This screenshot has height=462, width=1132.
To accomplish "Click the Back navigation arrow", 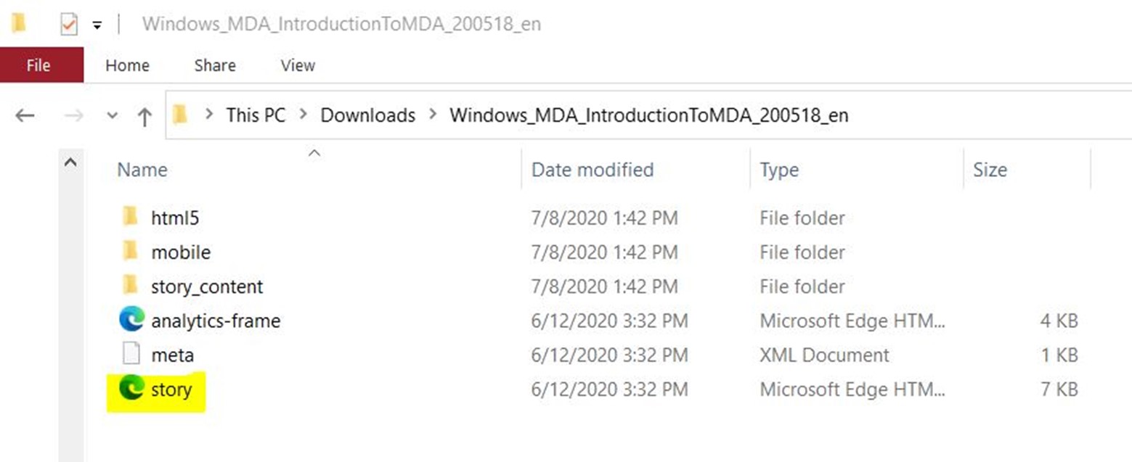I will [x=25, y=115].
